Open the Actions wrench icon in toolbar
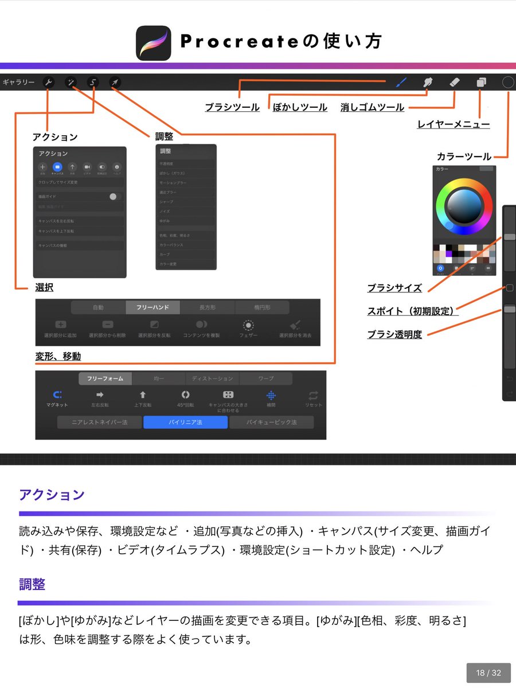The image size is (516, 688). [48, 83]
